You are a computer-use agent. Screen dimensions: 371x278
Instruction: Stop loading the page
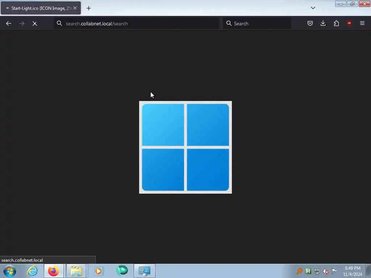(35, 24)
